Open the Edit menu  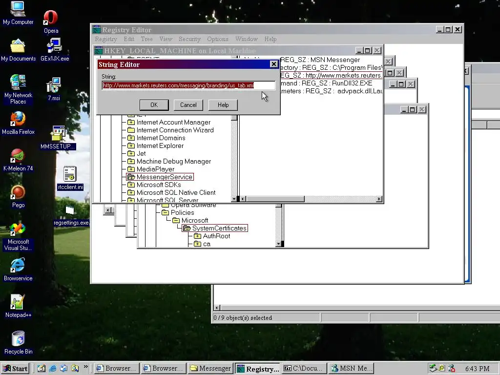pyautogui.click(x=129, y=39)
